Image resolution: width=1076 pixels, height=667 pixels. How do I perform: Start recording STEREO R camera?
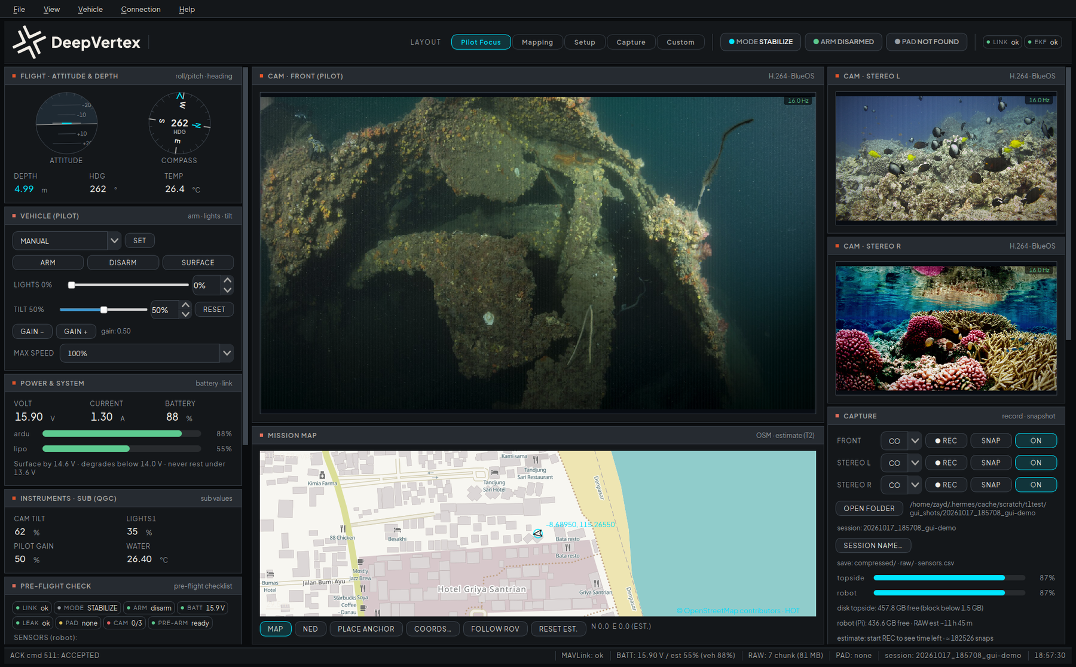coord(946,485)
